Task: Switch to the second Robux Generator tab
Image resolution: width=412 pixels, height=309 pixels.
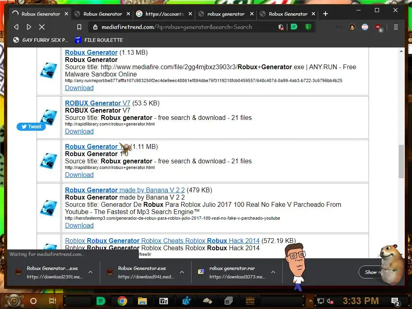Action: point(103,14)
